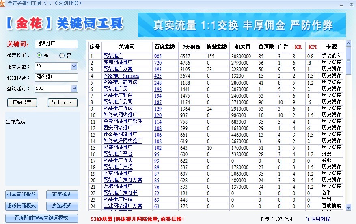This screenshot has width=356, height=224.
Task: Expand the 查询延时 dropdown
Action: pos(74,88)
